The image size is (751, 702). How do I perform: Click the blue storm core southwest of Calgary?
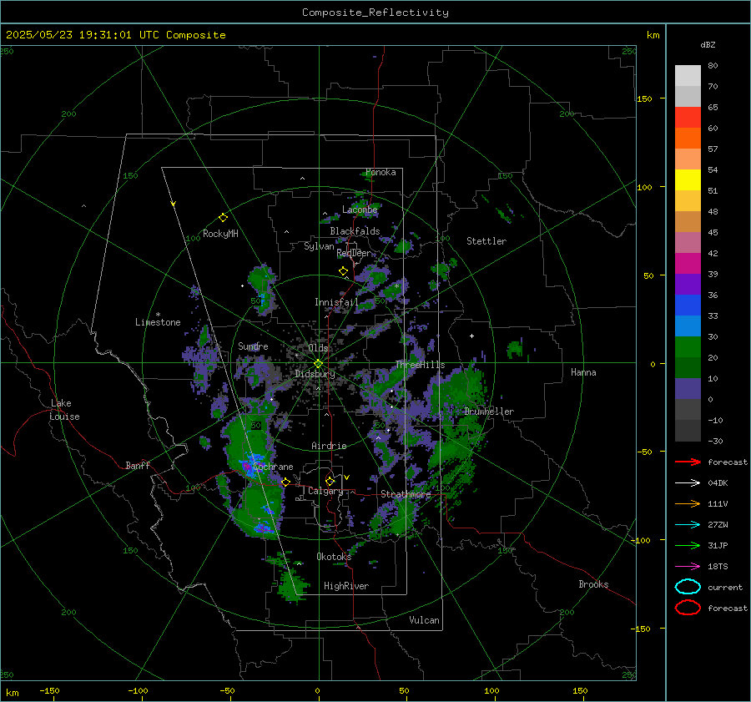[x=264, y=528]
